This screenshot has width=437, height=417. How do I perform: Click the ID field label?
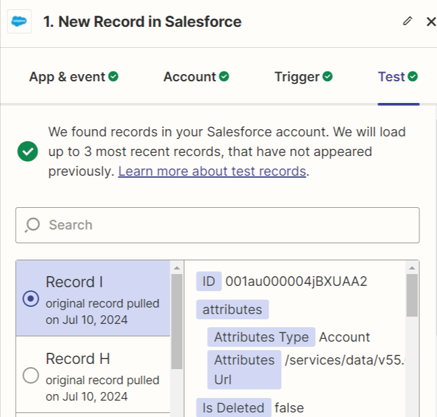209,281
